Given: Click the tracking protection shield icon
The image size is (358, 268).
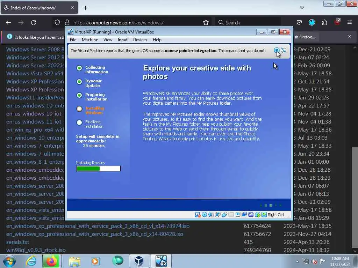Looking at the screenshot, I should (57, 22).
